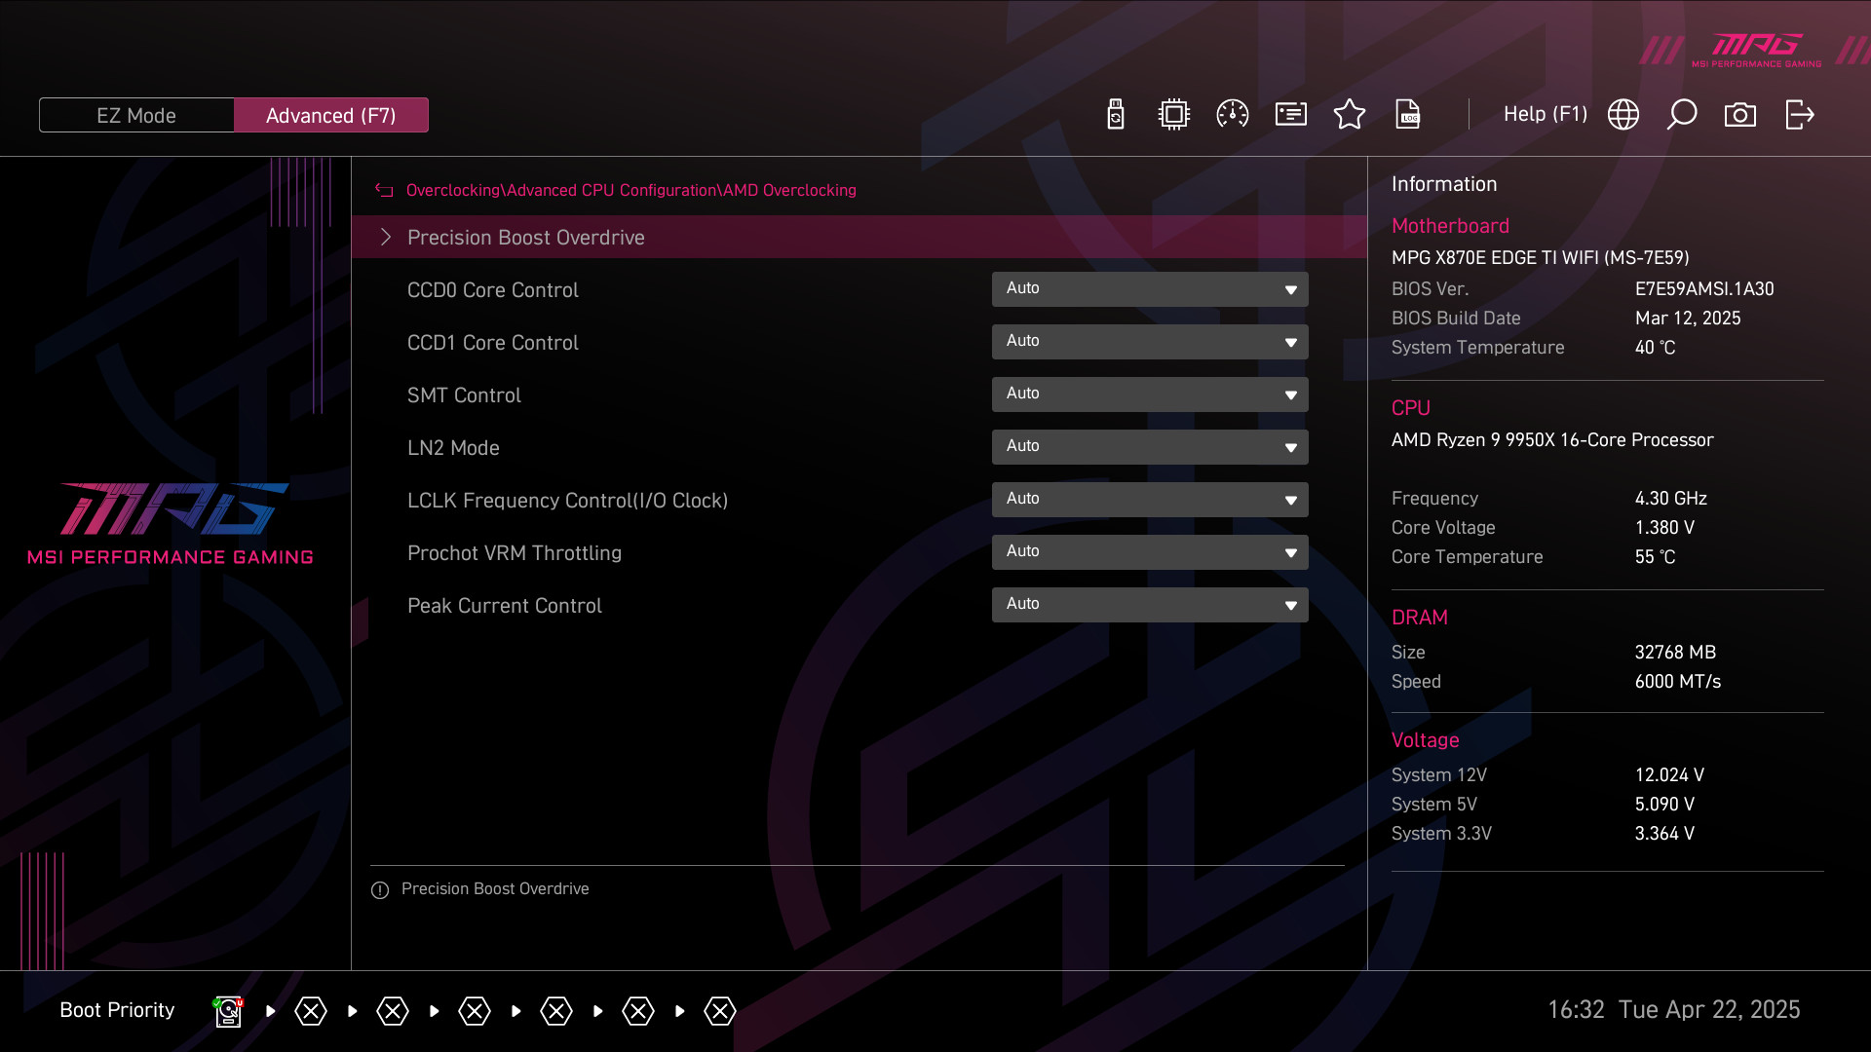Screen dimensions: 1871x1052
Task: Select the fourth boot priority slot
Action: tap(475, 1011)
